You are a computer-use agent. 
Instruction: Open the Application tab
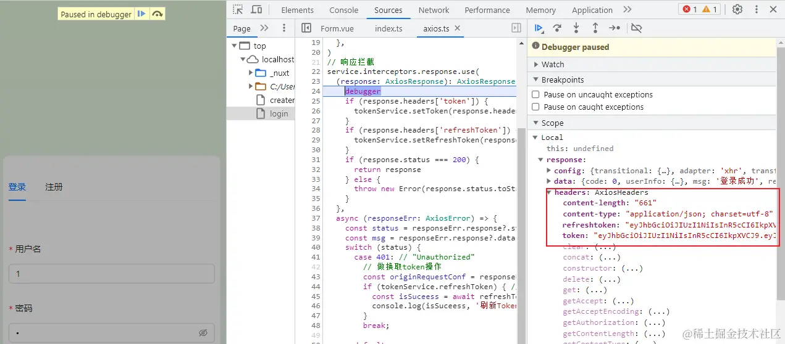coord(592,10)
